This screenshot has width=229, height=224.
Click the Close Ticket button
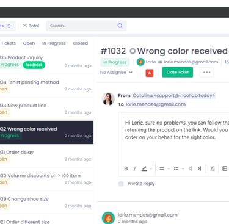pyautogui.click(x=178, y=72)
